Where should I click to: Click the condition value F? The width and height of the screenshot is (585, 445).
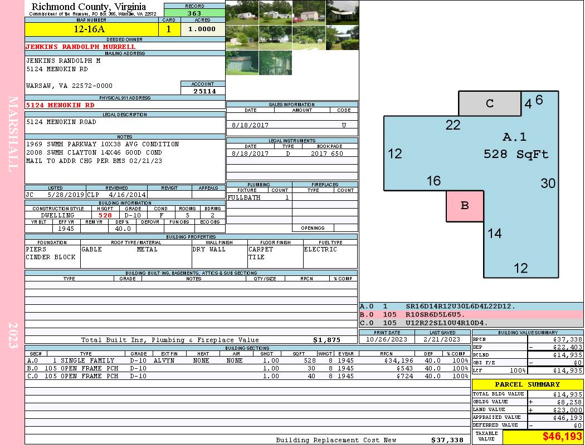pos(161,215)
